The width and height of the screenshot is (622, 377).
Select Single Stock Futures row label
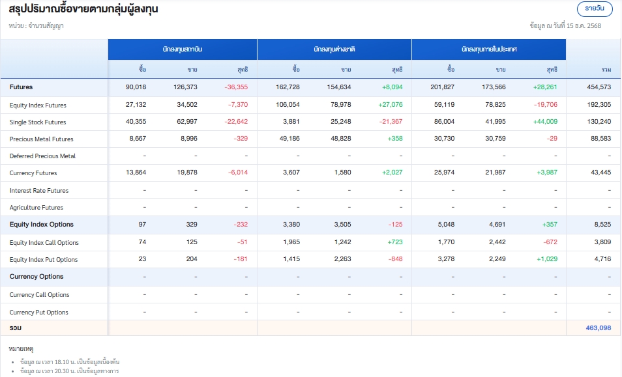point(38,122)
